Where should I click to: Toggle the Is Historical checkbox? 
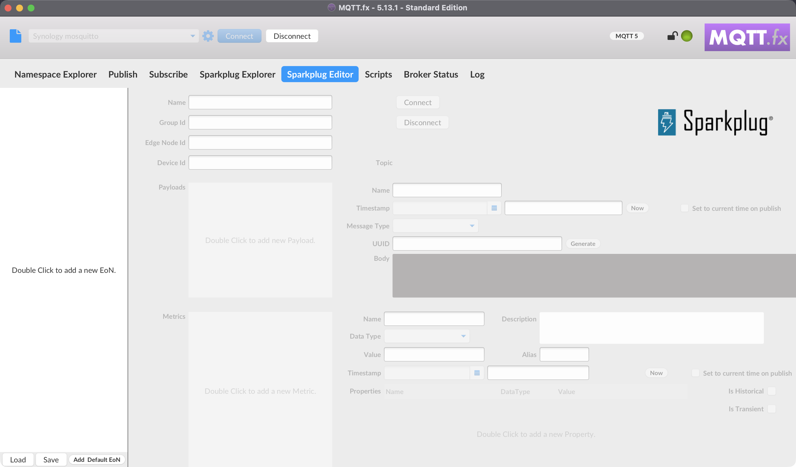click(x=772, y=391)
